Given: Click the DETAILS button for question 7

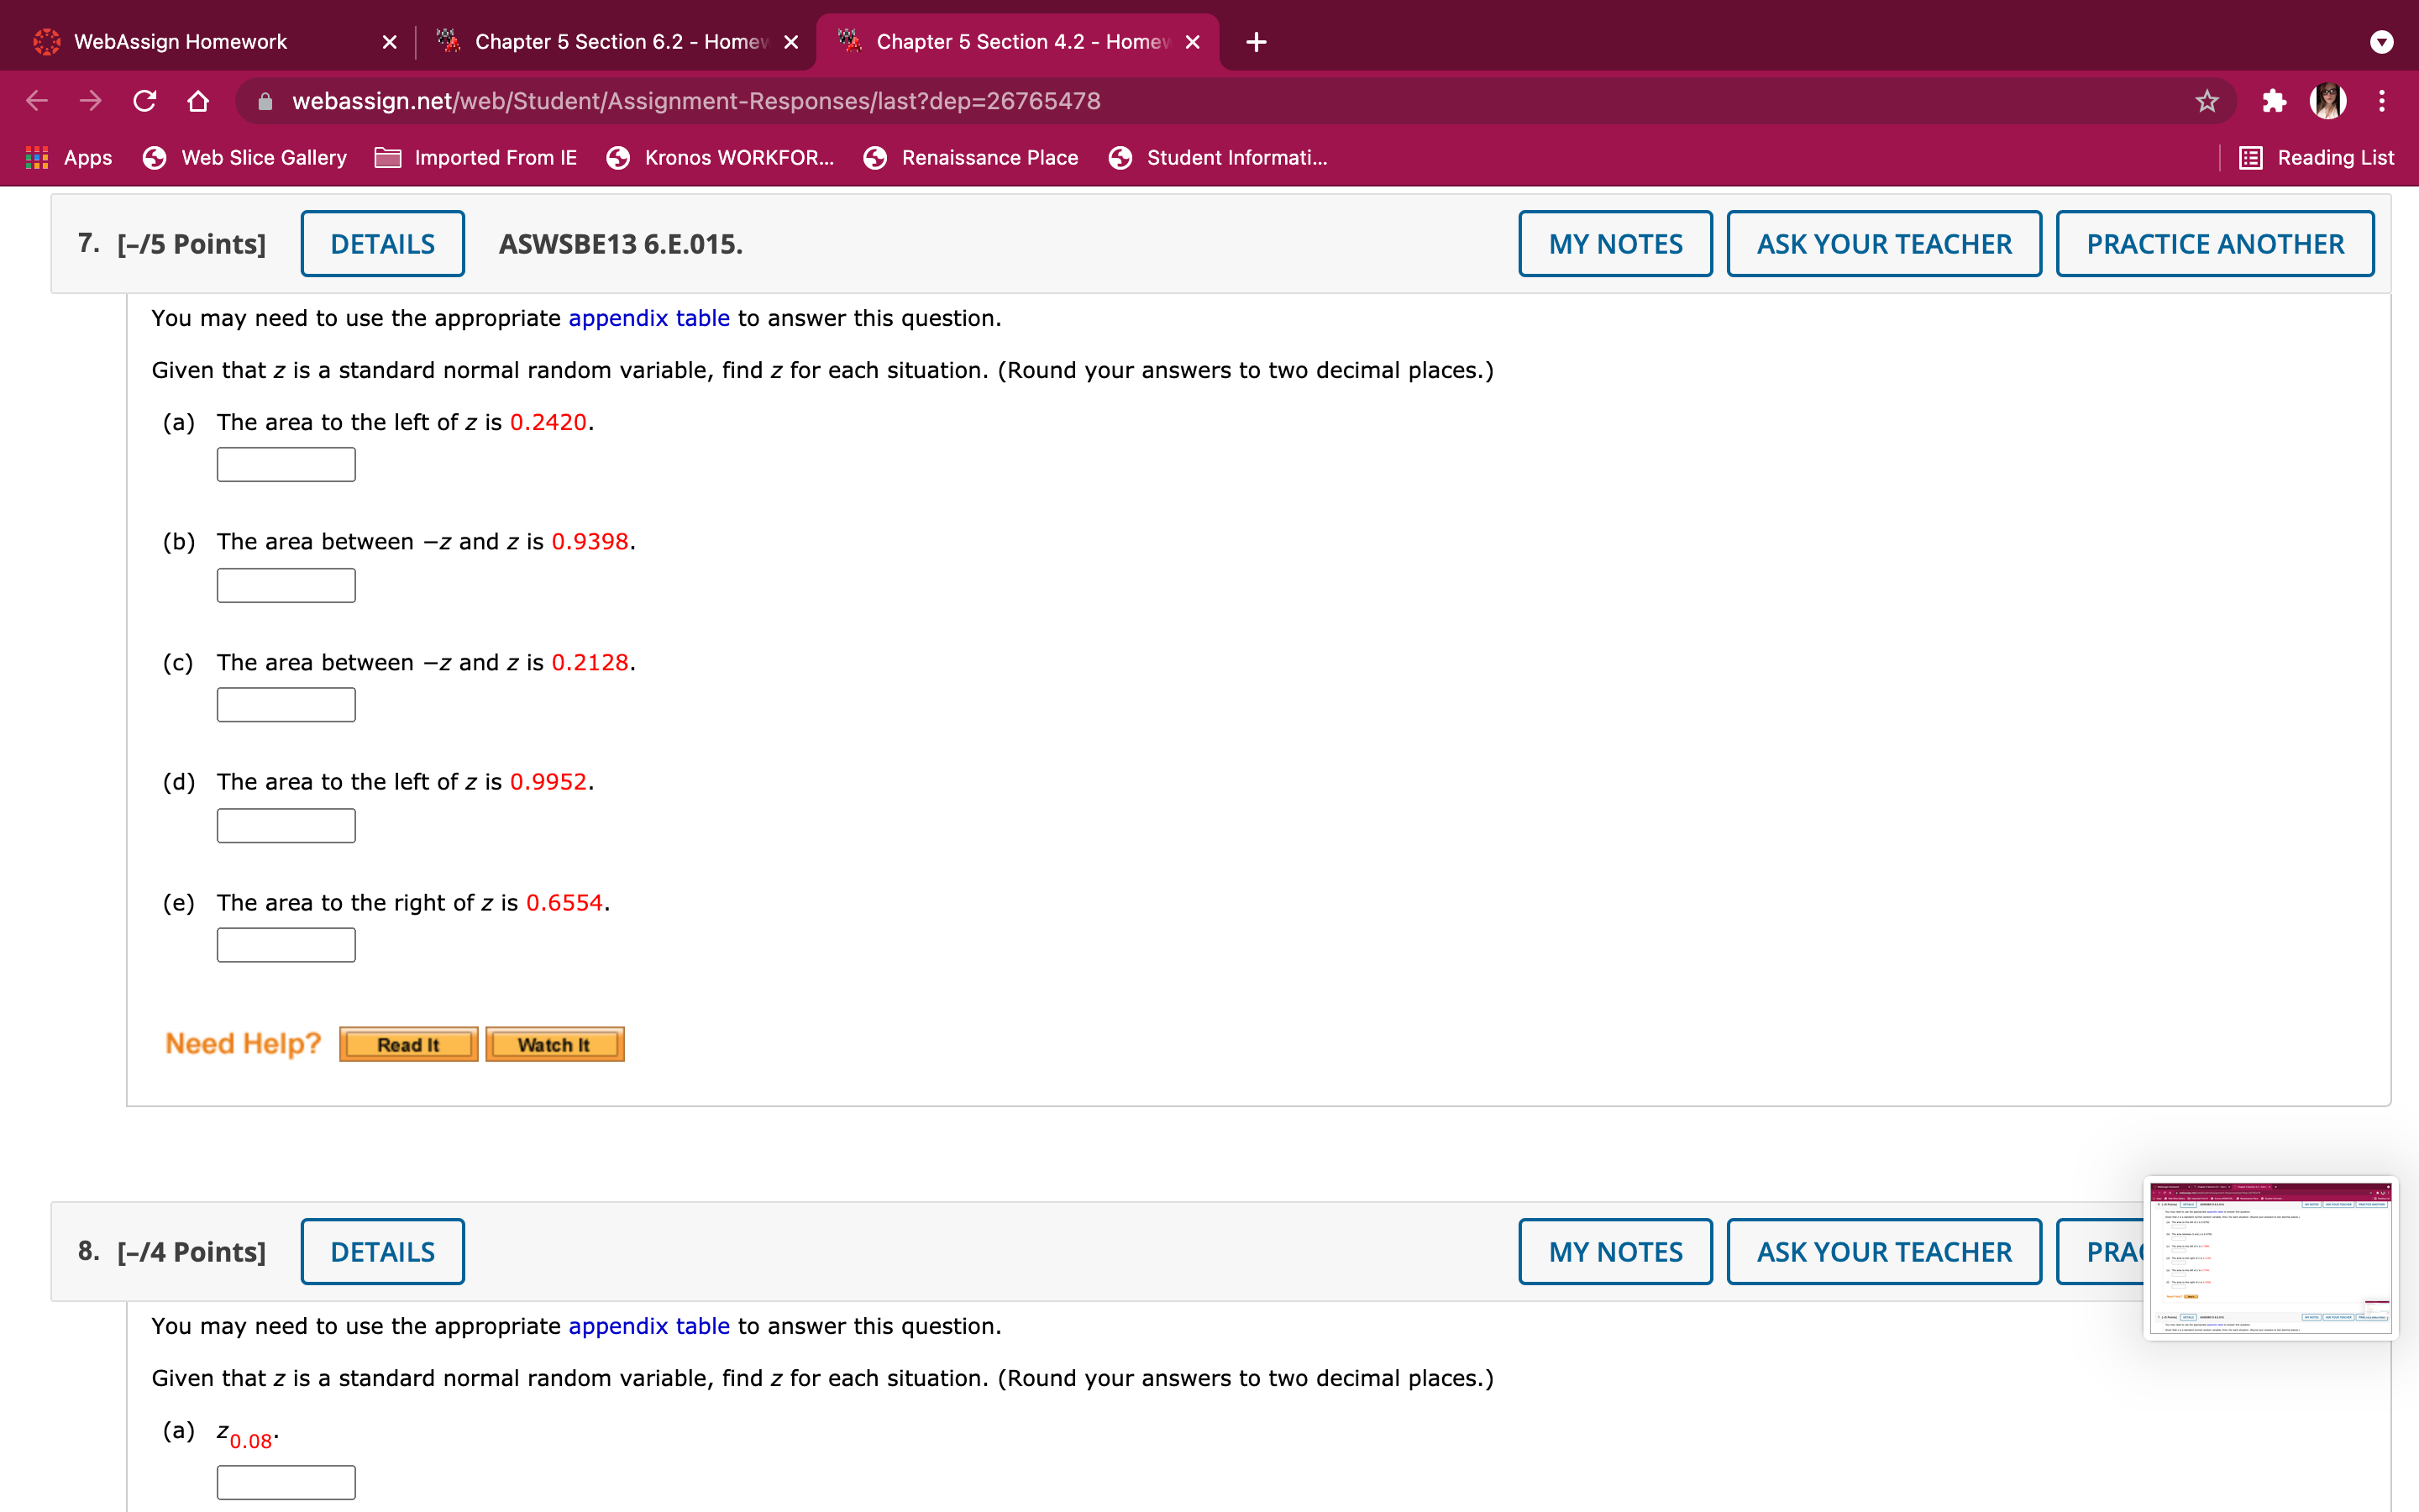Looking at the screenshot, I should 383,243.
